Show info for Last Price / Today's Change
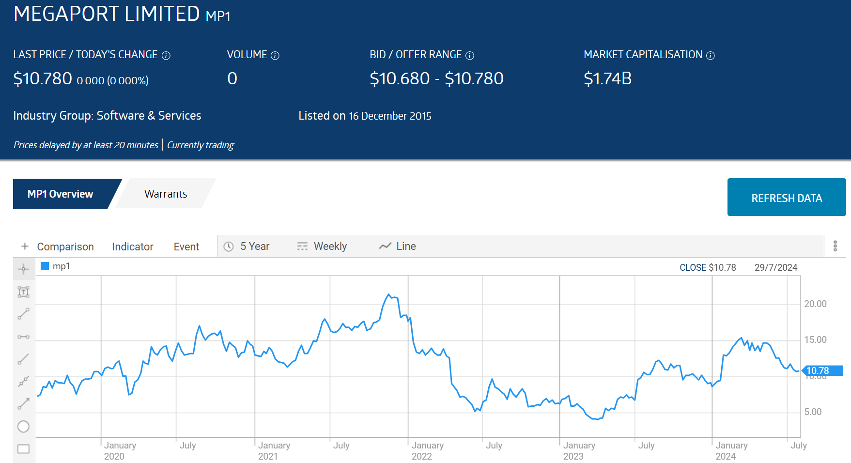Image resolution: width=851 pixels, height=463 pixels. click(x=166, y=56)
